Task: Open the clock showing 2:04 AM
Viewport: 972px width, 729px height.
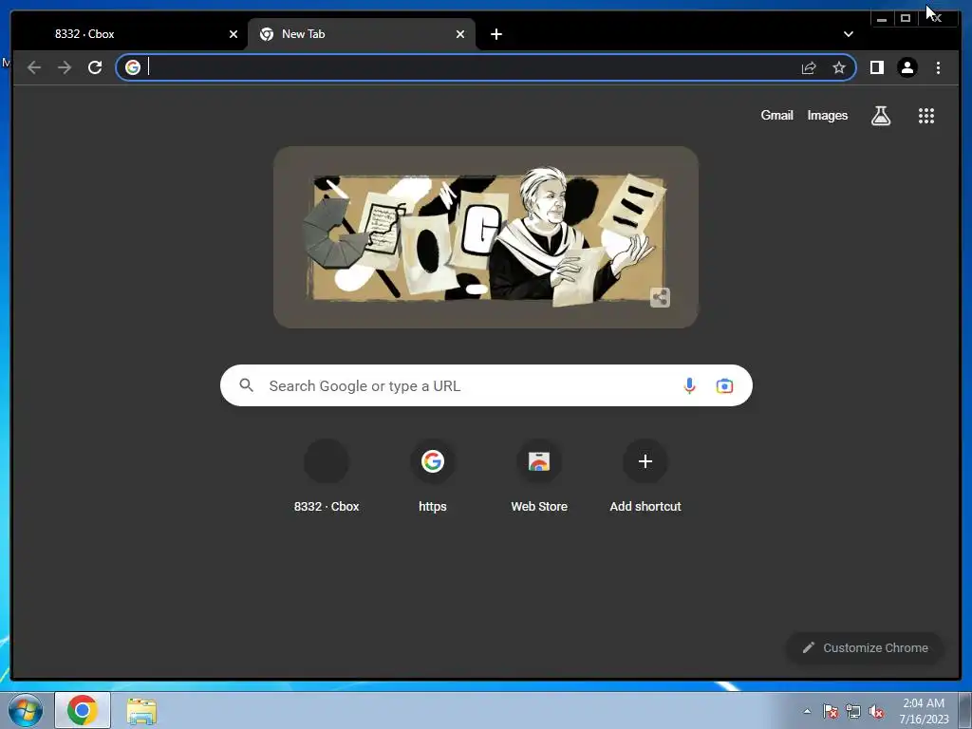Action: coord(924,711)
